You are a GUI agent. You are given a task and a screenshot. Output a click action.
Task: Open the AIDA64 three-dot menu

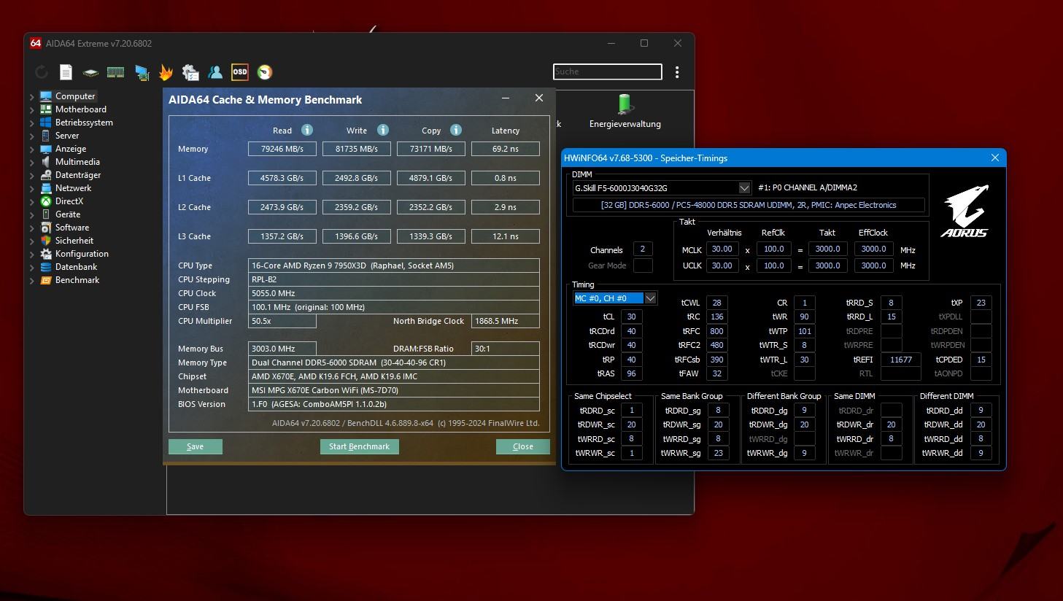[x=677, y=72]
